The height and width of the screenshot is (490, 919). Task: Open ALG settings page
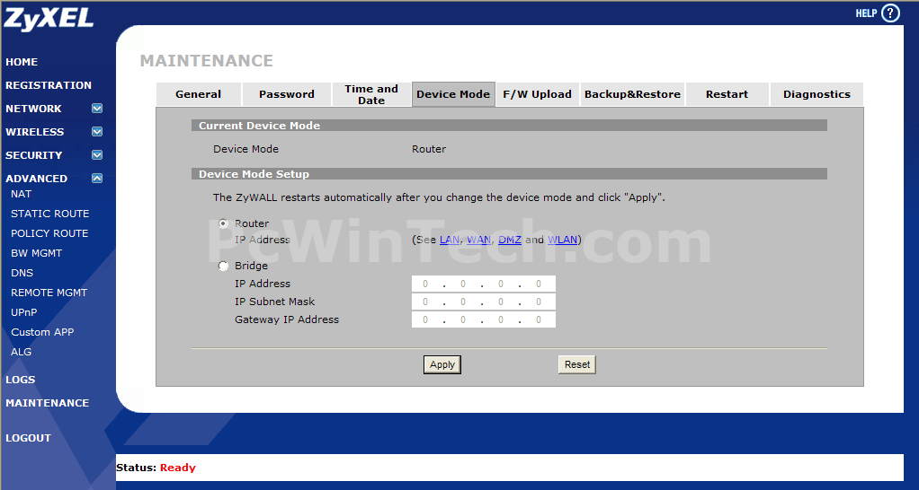21,352
